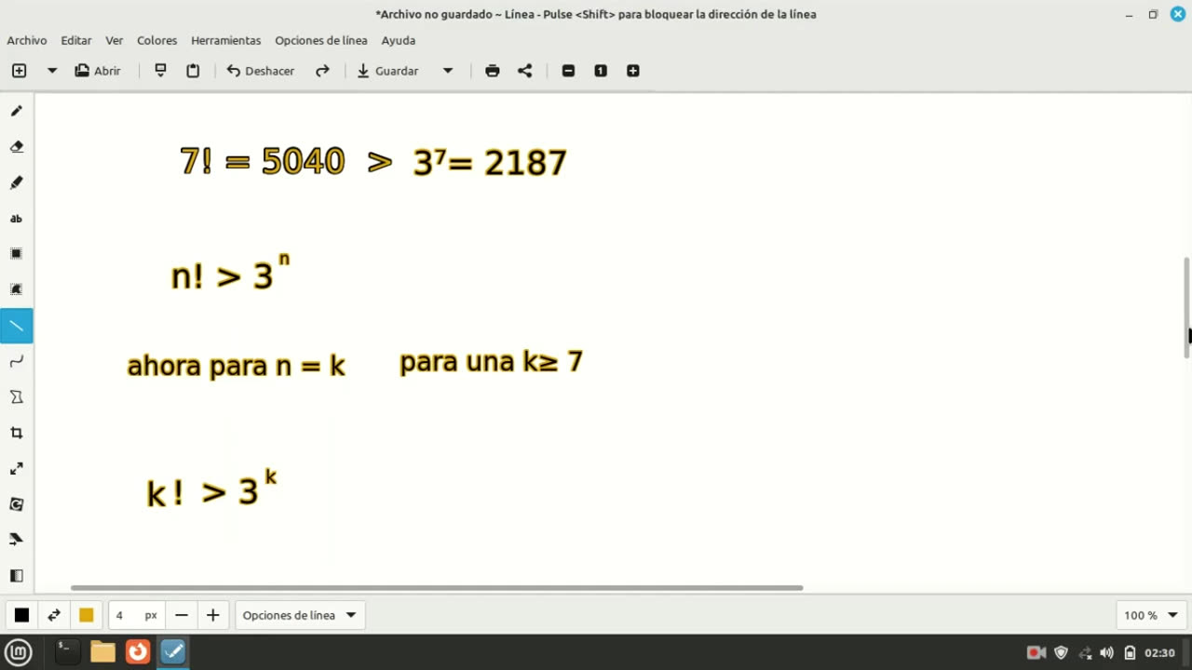Select the active Line tool
This screenshot has height=670, width=1192.
(x=16, y=326)
